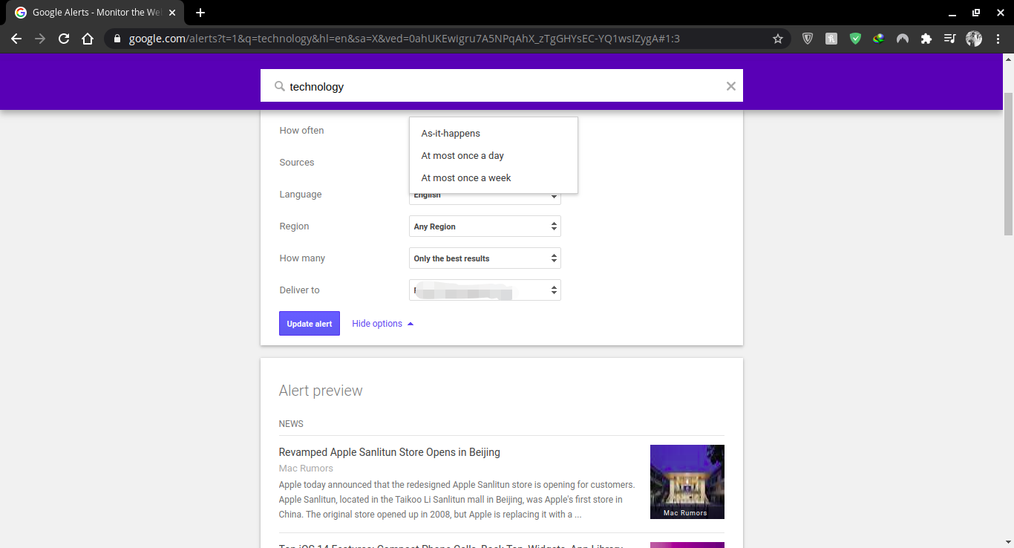Open a new browser tab
1014x548 pixels.
tap(200, 13)
